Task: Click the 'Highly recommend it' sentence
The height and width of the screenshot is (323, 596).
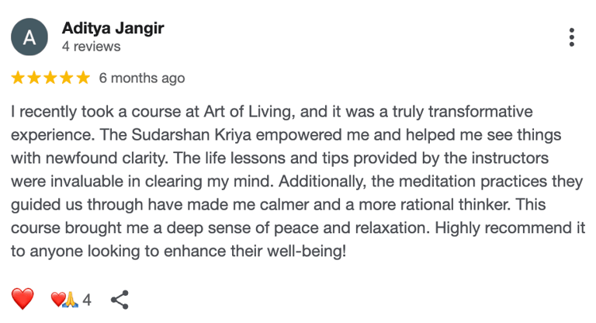Action: 510,228
